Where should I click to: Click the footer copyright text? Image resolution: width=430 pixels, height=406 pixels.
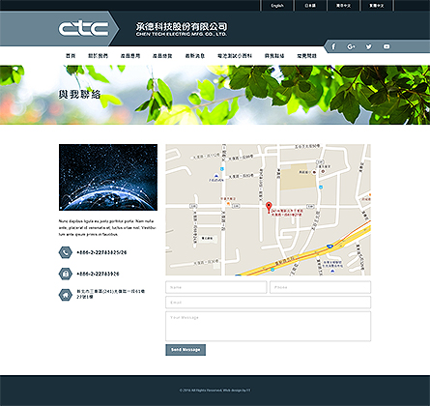[215, 391]
